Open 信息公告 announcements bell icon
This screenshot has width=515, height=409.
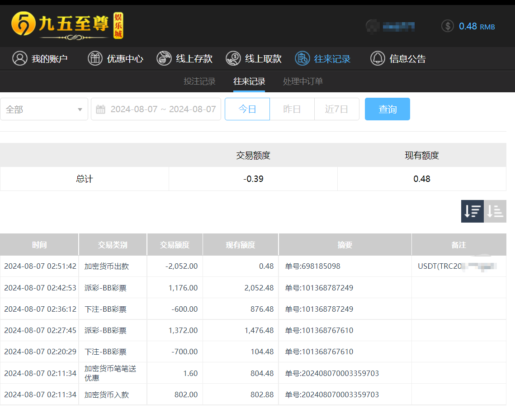378,58
